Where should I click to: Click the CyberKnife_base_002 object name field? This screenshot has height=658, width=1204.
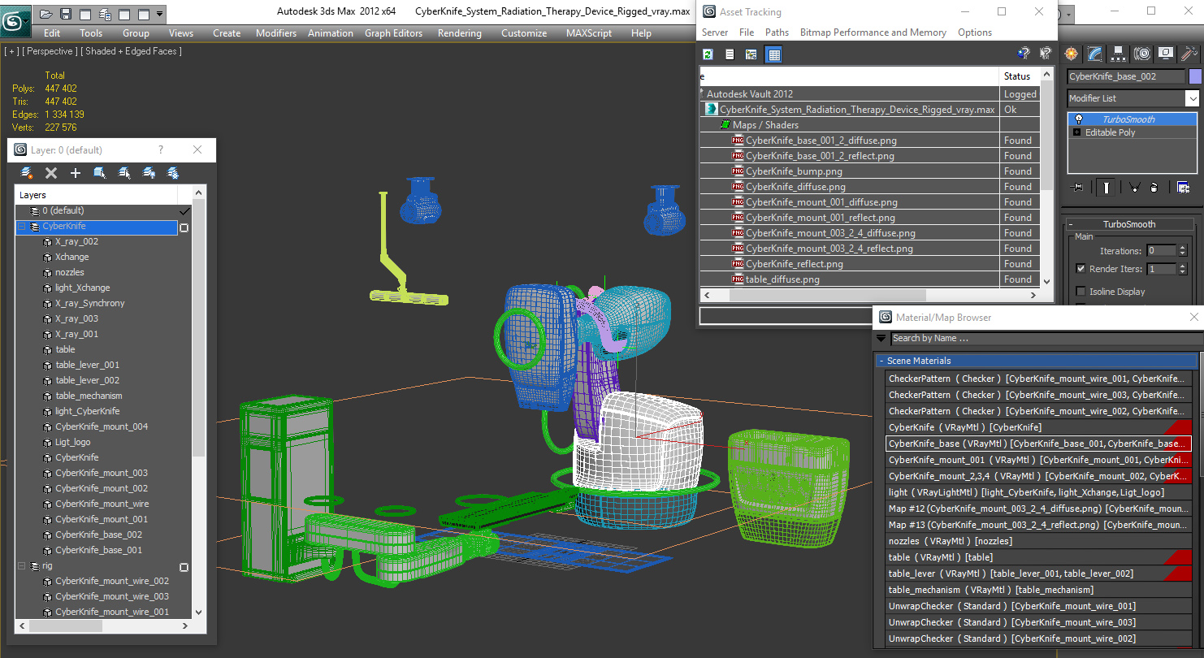click(1126, 76)
